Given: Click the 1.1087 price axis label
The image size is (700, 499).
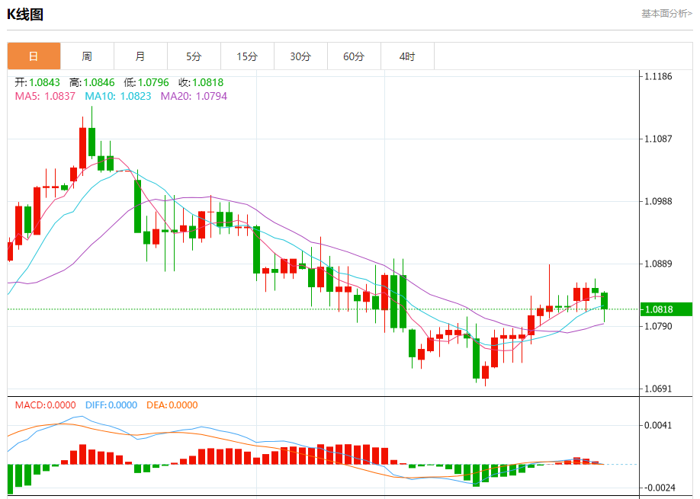Looking at the screenshot, I should (658, 139).
